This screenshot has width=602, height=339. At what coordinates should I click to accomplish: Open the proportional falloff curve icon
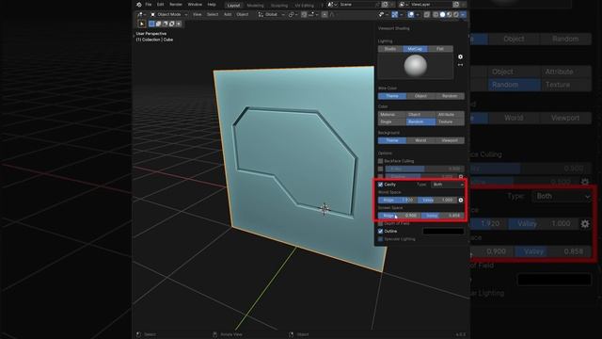click(x=332, y=15)
